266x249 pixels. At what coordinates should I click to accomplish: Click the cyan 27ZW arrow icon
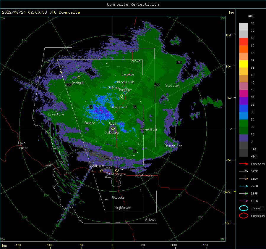(x=244, y=186)
